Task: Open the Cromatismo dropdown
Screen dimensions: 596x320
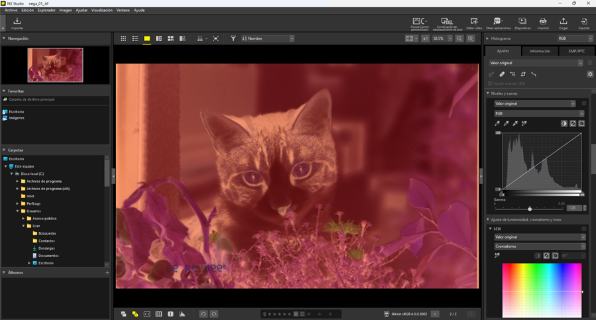Action: [538, 246]
